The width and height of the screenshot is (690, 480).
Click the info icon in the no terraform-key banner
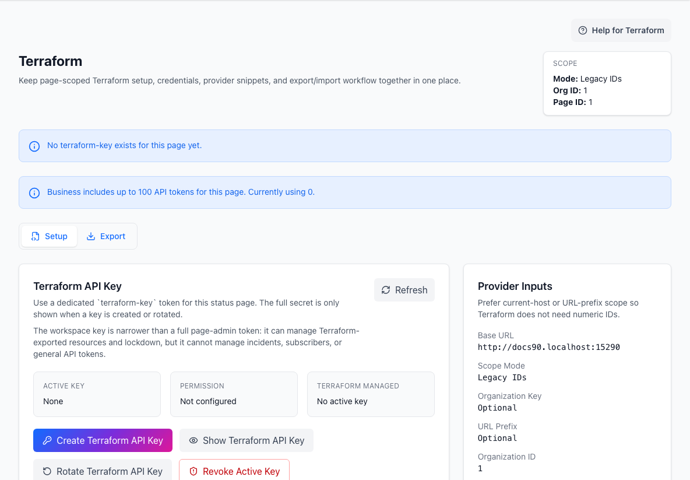(34, 146)
